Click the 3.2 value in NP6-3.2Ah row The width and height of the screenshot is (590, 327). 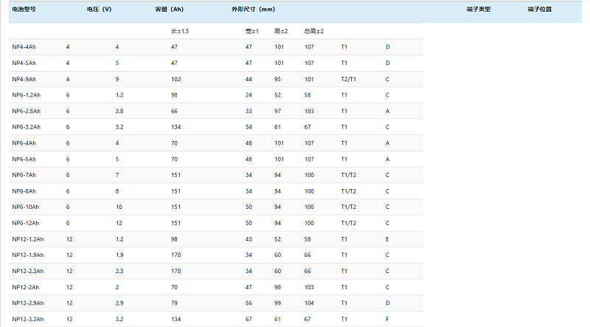point(119,127)
